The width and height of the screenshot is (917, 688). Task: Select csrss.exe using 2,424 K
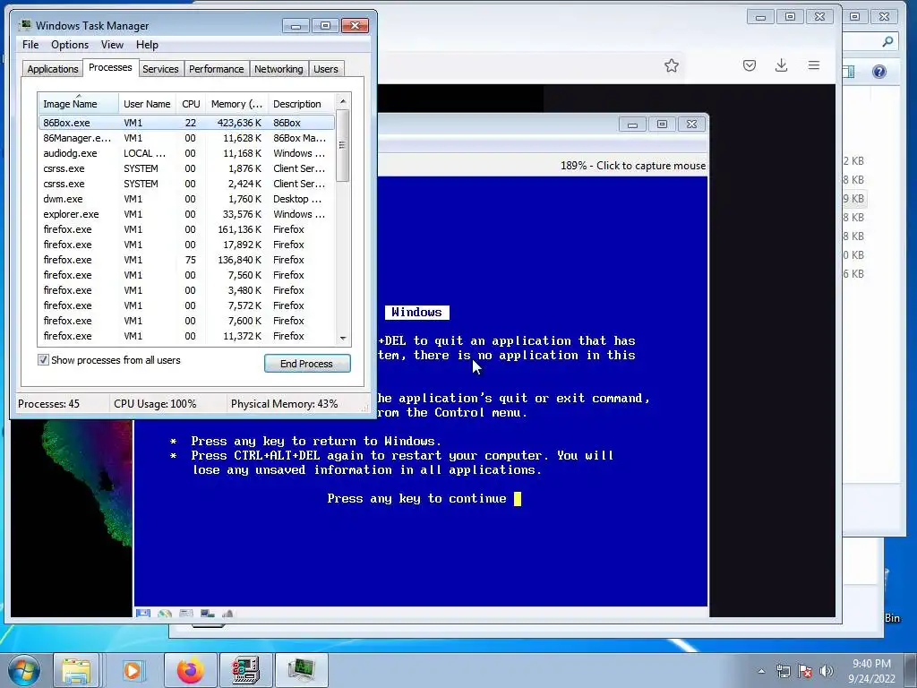coord(186,184)
